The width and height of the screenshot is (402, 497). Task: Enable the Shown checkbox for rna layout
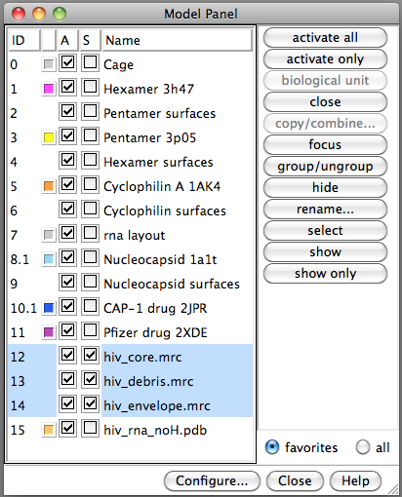pos(90,233)
